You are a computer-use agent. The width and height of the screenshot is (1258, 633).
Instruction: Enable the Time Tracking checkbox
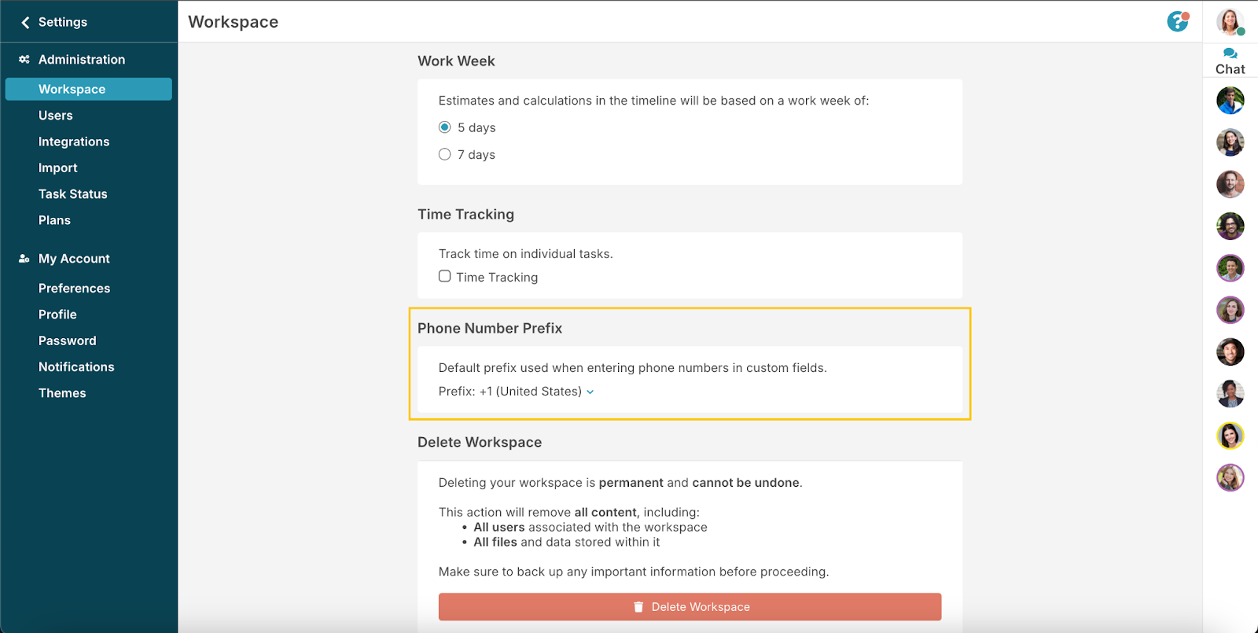tap(445, 277)
